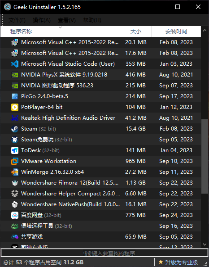
Task: Open the 帮助(H) menu
Action: point(92,20)
